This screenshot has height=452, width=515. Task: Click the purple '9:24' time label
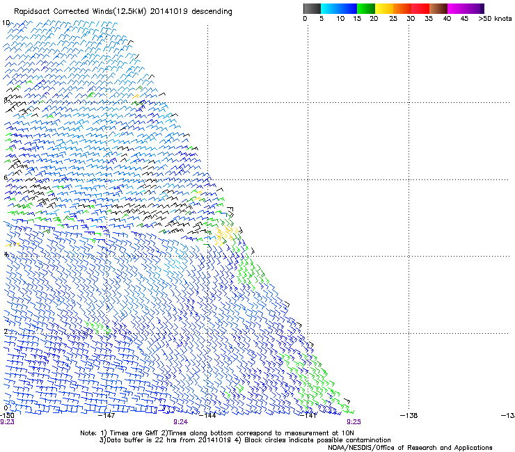pyautogui.click(x=181, y=422)
